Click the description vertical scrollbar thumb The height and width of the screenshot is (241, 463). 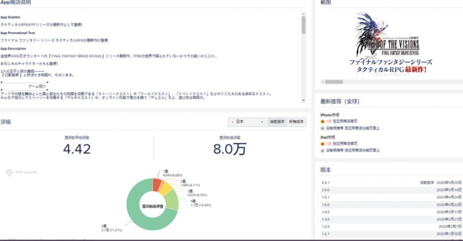point(303,25)
